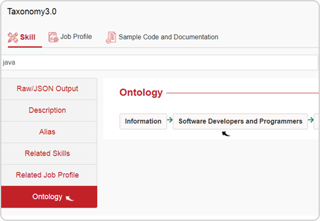
Task: Click the Job Profile tab icon
Action: (54, 37)
